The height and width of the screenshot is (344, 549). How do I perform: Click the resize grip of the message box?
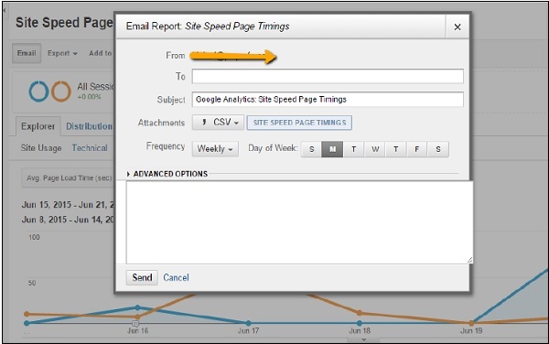pos(470,260)
